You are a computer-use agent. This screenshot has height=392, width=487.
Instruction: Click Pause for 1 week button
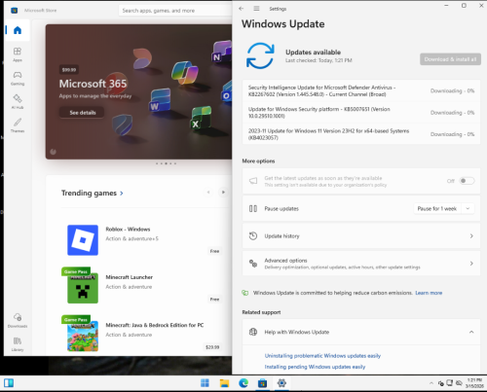[437, 208]
